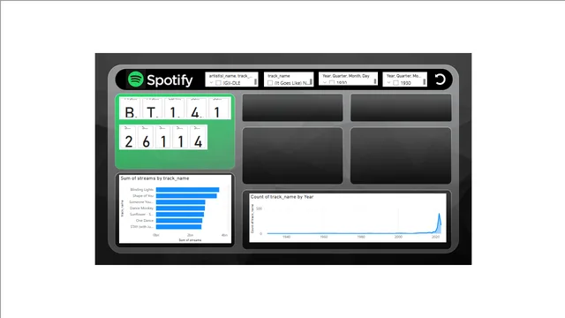Click the 1980 x-axis label
Viewport: 565px width, 318px height.
click(361, 237)
